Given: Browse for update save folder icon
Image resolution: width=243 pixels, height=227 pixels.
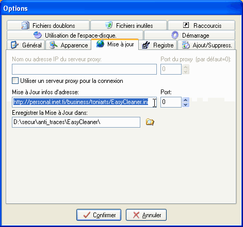Looking at the screenshot, I should tap(150, 122).
